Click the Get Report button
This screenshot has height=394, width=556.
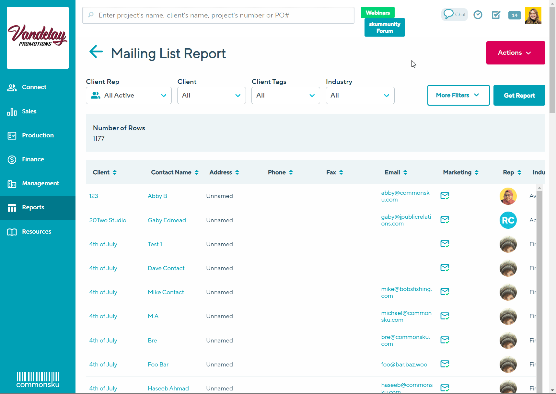519,95
